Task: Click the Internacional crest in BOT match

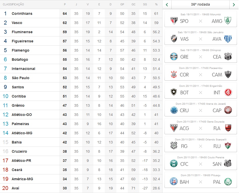Action: (228, 92)
